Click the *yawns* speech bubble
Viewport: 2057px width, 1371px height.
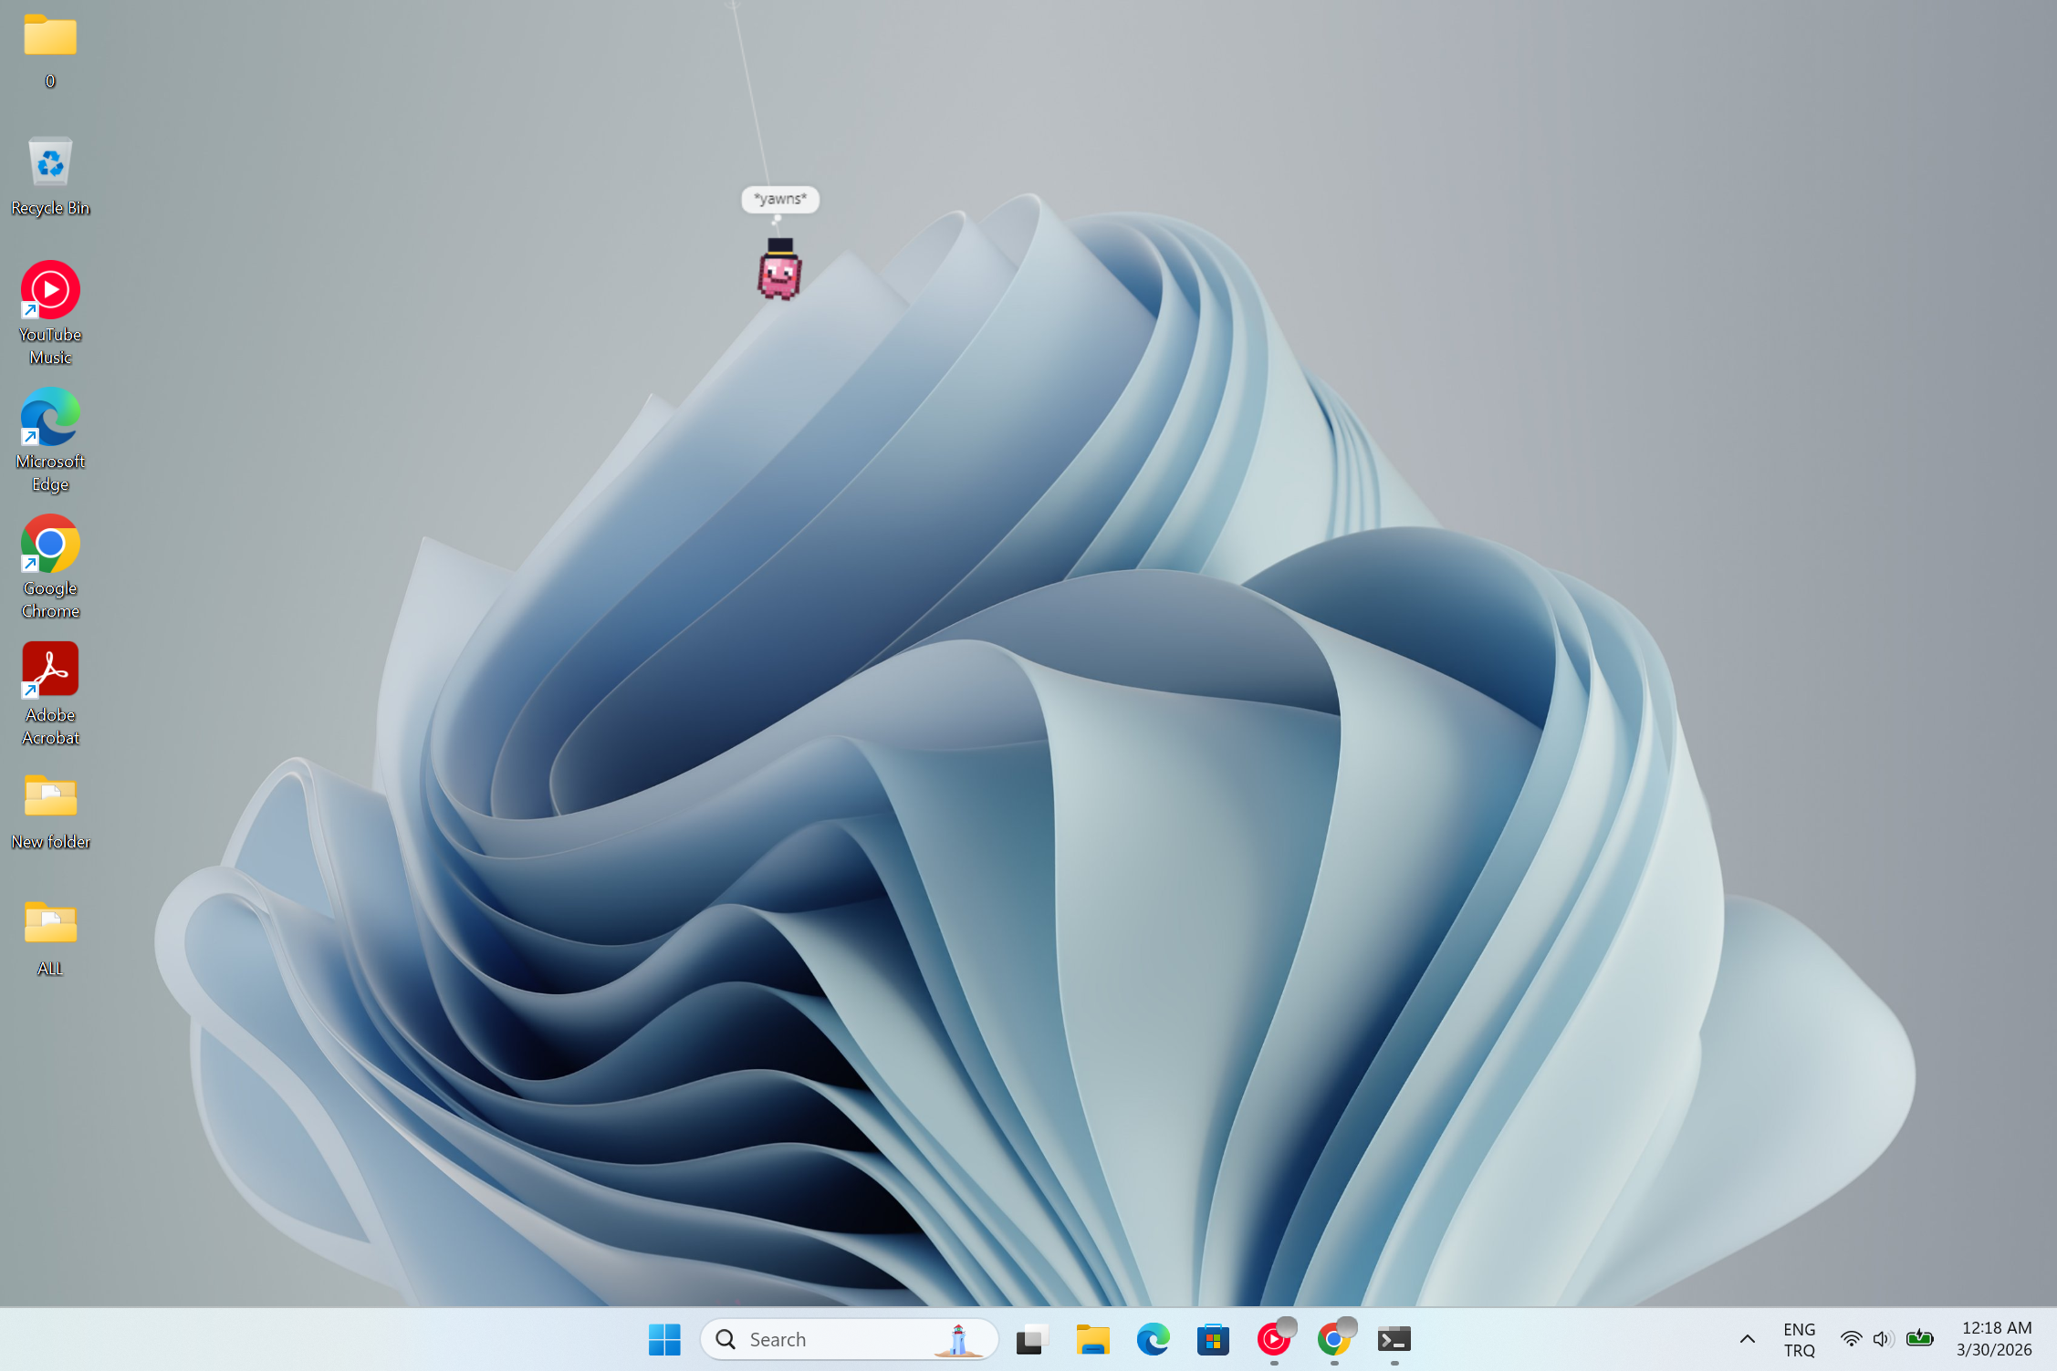(x=780, y=199)
